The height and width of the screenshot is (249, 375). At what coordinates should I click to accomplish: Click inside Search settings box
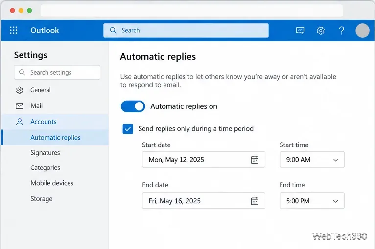click(57, 72)
